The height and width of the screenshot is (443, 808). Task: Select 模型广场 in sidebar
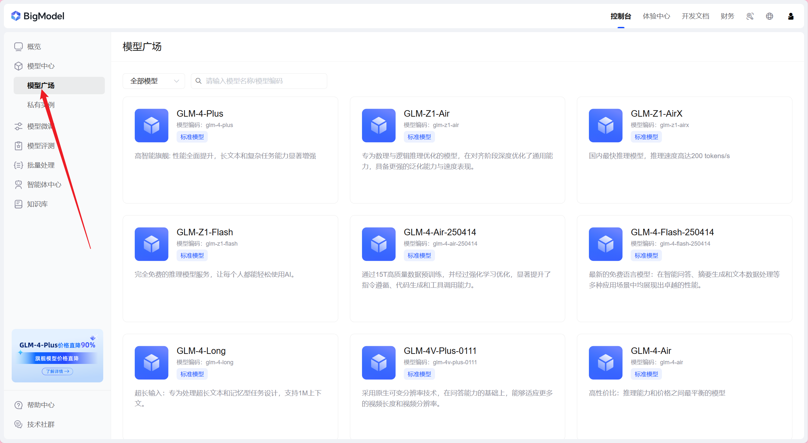(x=59, y=86)
